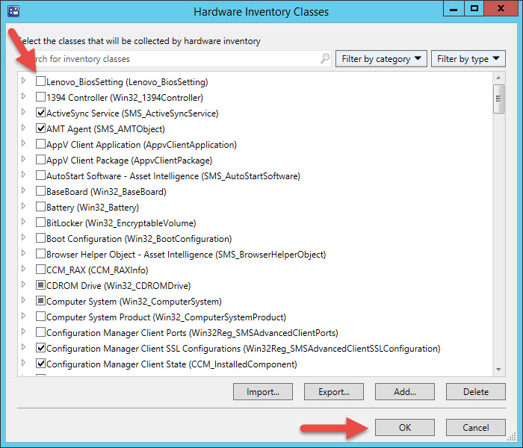Click the Export... button

[x=333, y=391]
